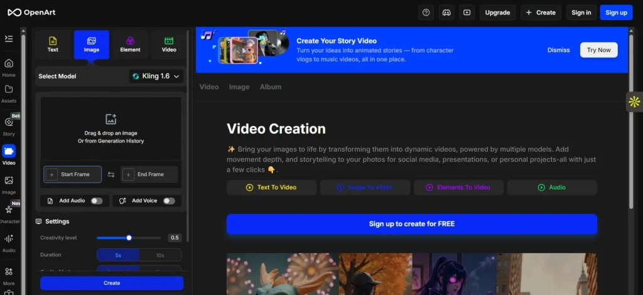Viewport: 643px width, 295px height.
Task: Click the swap frames arrows icon
Action: click(x=111, y=175)
